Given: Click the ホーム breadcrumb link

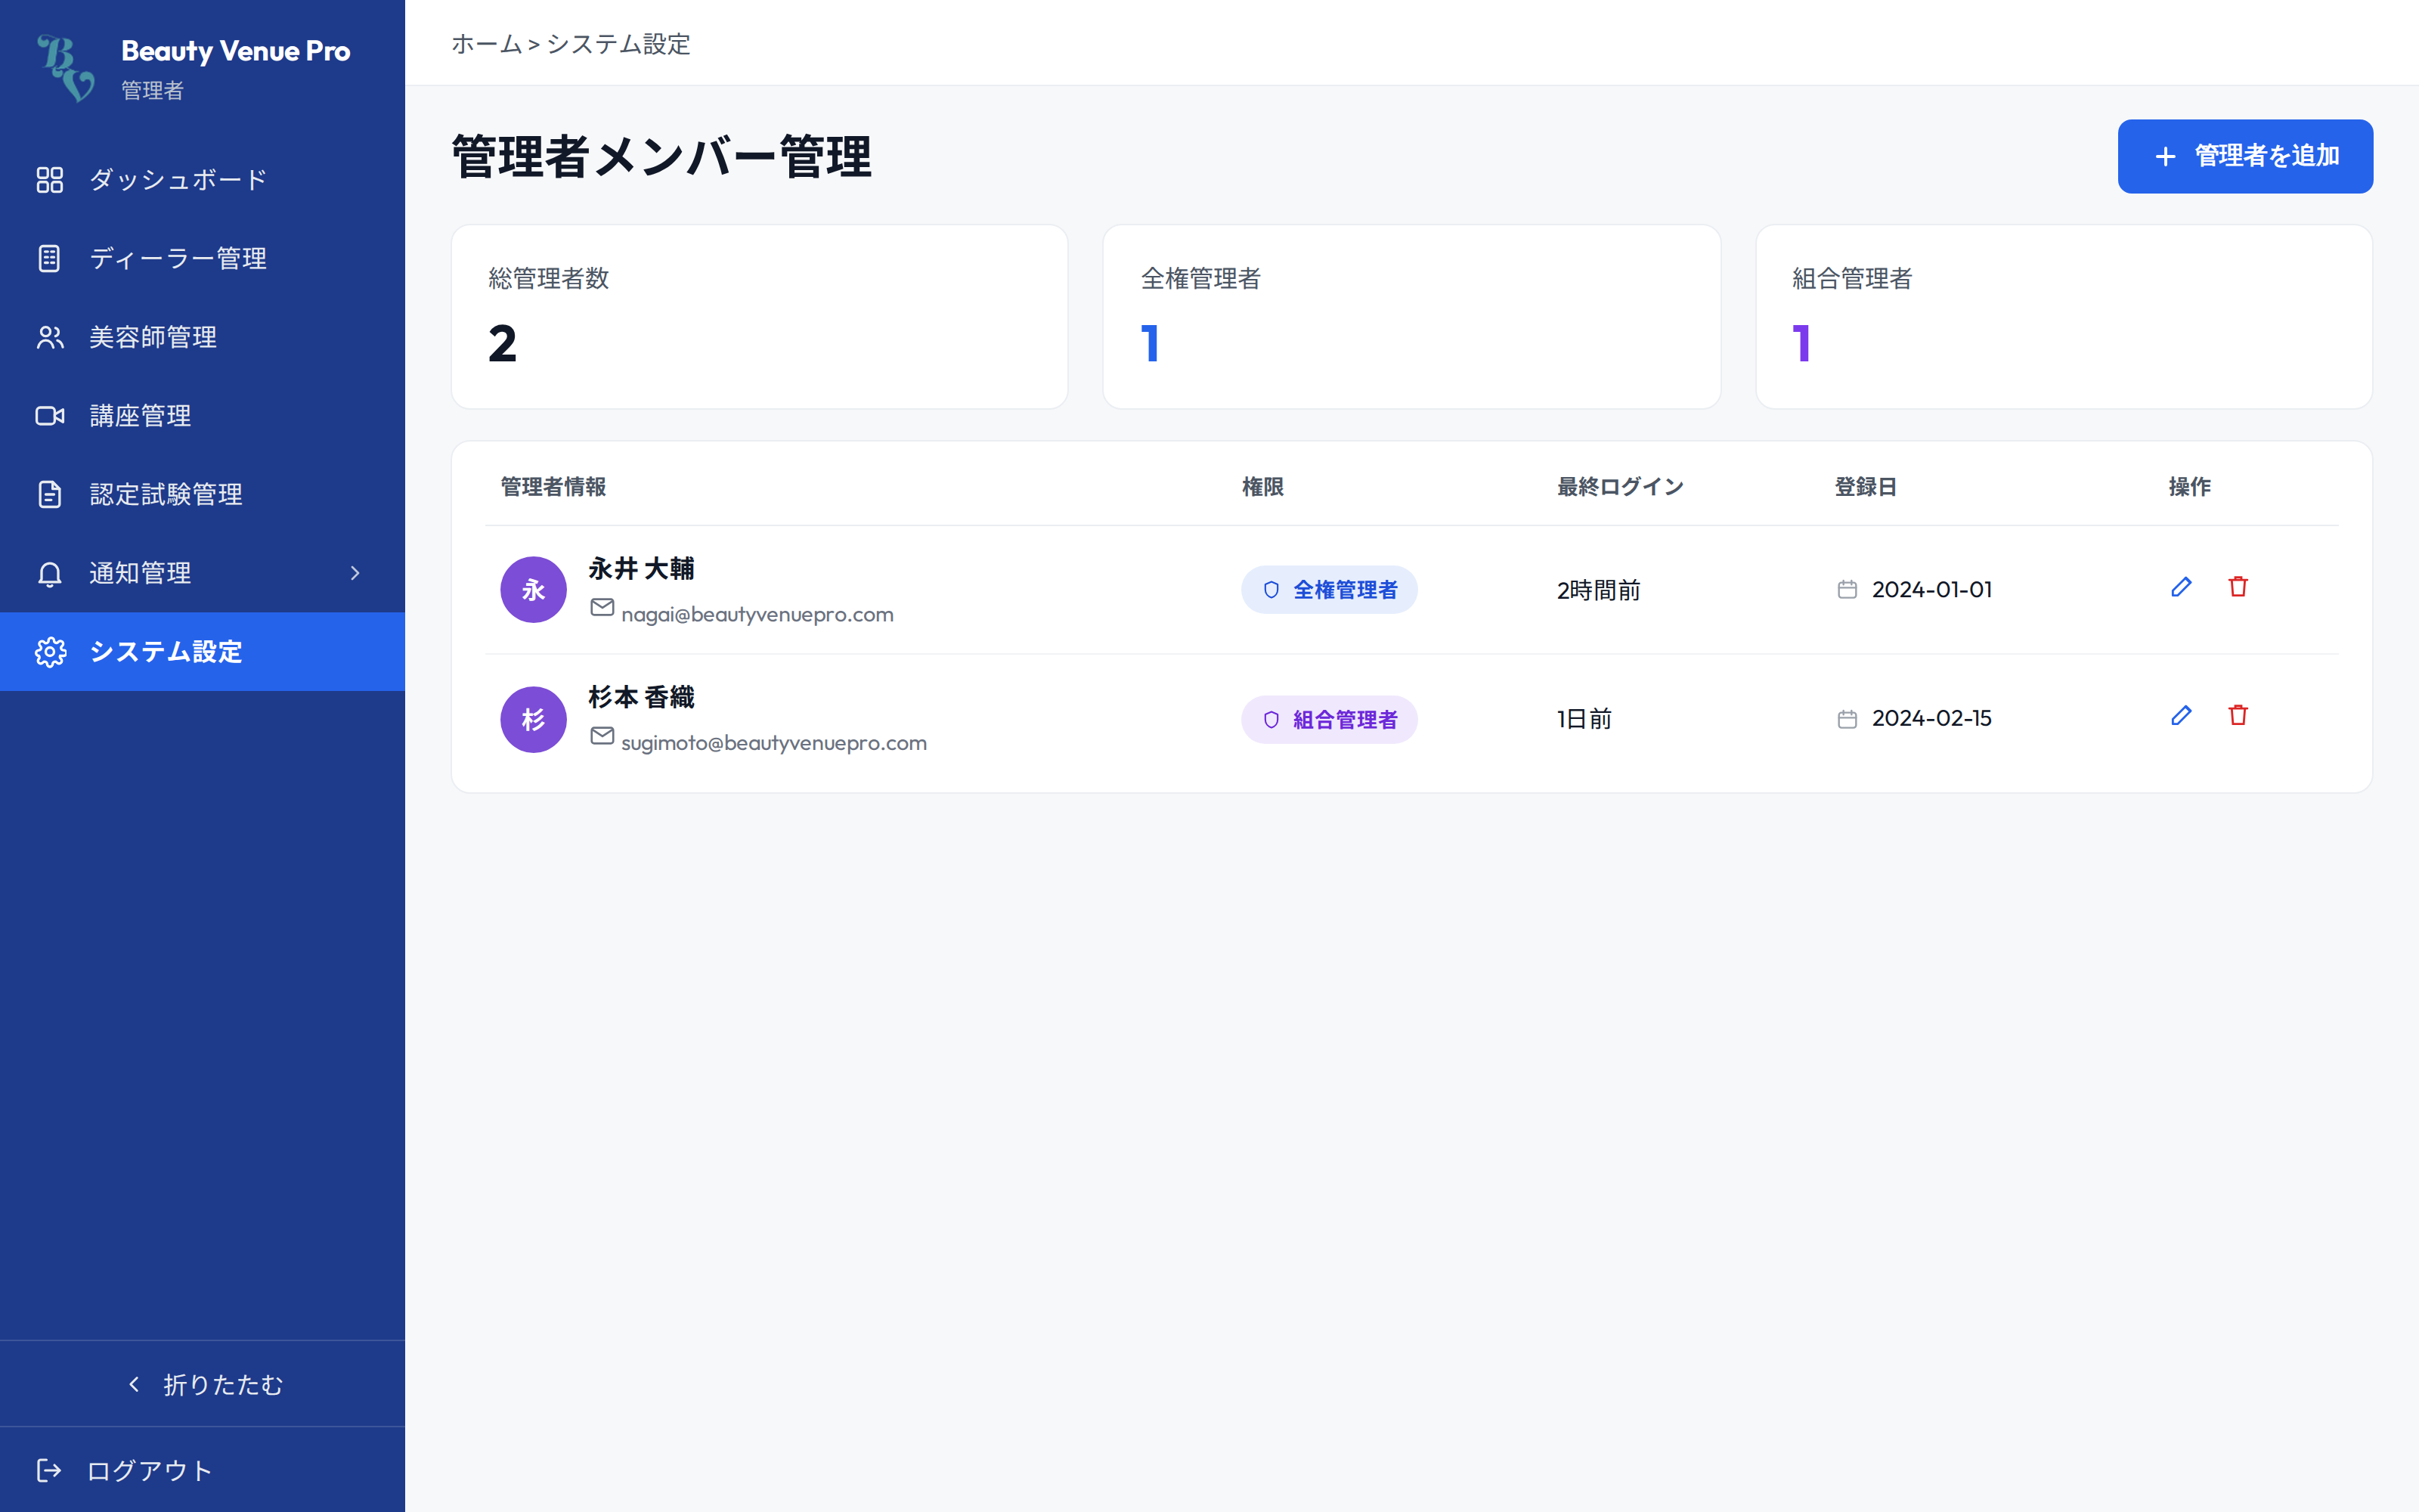Looking at the screenshot, I should 487,44.
